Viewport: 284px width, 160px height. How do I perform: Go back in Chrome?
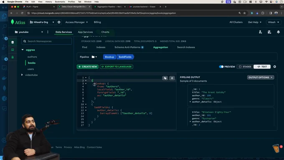point(11,13)
